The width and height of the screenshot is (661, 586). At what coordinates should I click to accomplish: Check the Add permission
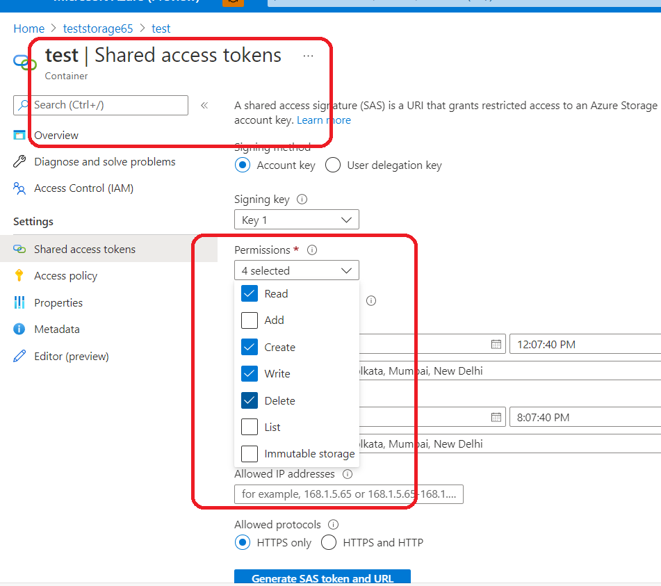click(250, 320)
